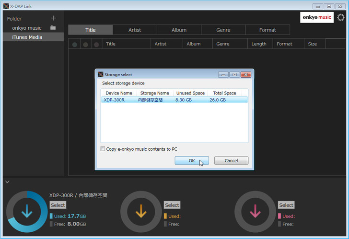
Task: Switch to the Format tab
Action: (x=268, y=30)
